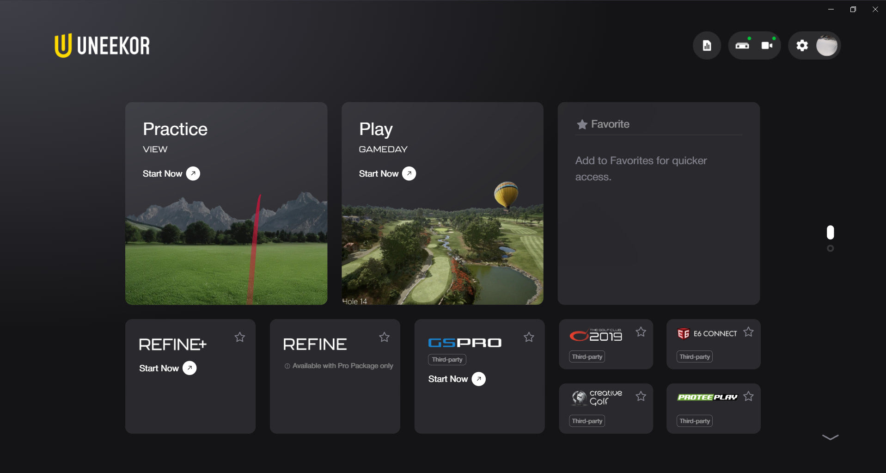Favorite REFINE+ with its star
This screenshot has width=886, height=473.
tap(239, 337)
